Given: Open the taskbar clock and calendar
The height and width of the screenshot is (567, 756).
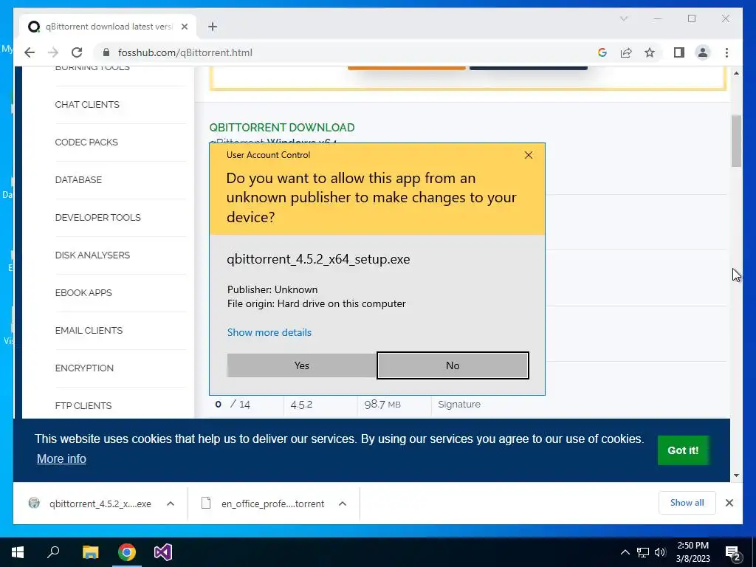Looking at the screenshot, I should tap(693, 552).
